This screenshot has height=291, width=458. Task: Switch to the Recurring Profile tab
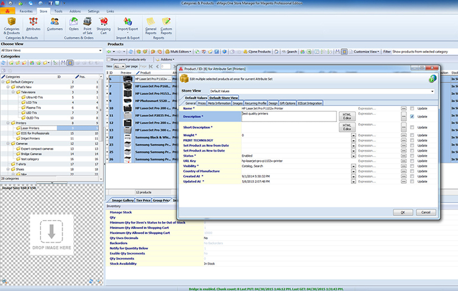pyautogui.click(x=255, y=103)
